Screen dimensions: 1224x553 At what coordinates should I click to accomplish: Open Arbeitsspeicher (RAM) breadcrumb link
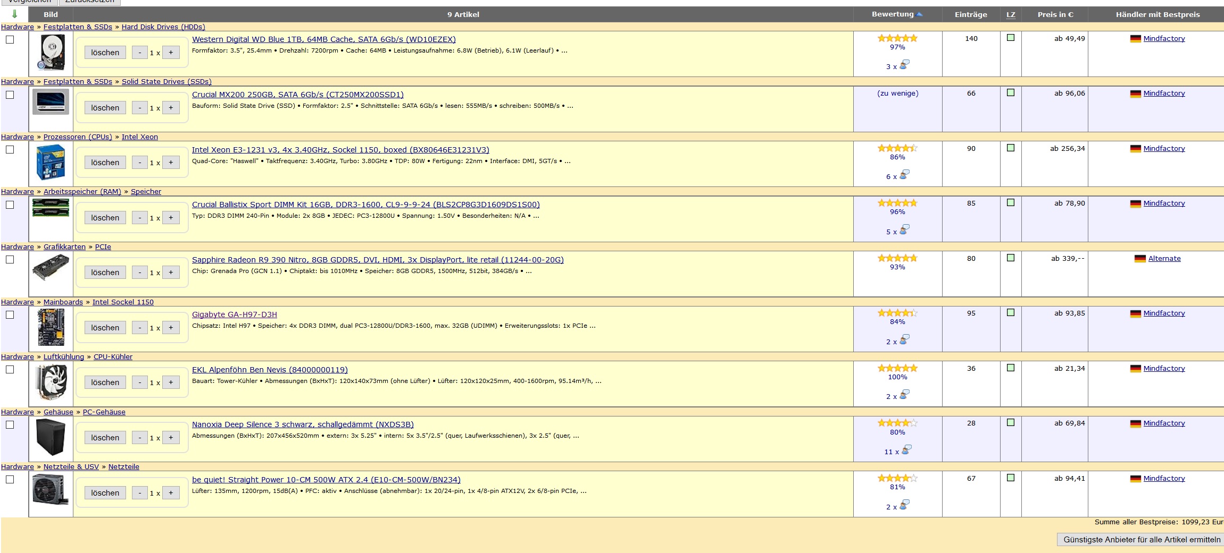(82, 191)
